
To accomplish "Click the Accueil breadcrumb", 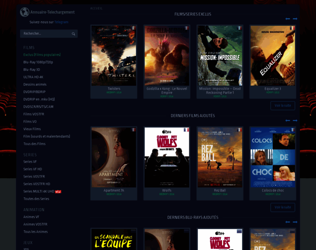I will coord(96,8).
